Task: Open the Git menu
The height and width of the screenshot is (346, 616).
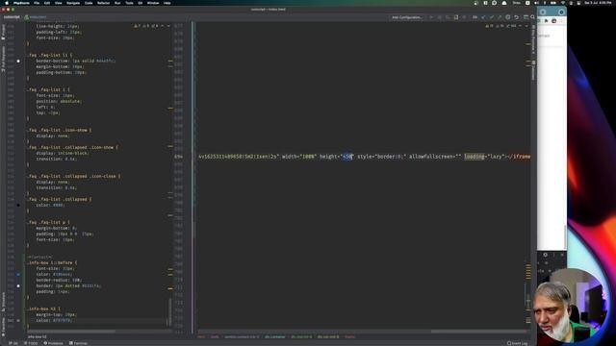Action: tap(141, 3)
